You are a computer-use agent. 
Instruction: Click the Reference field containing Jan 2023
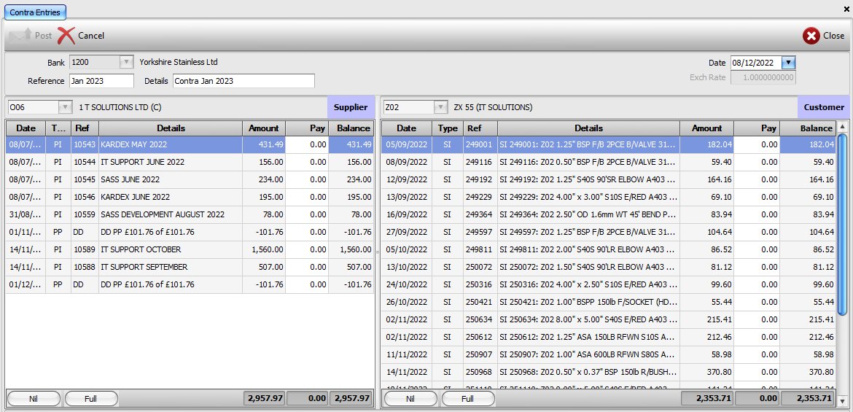[101, 80]
